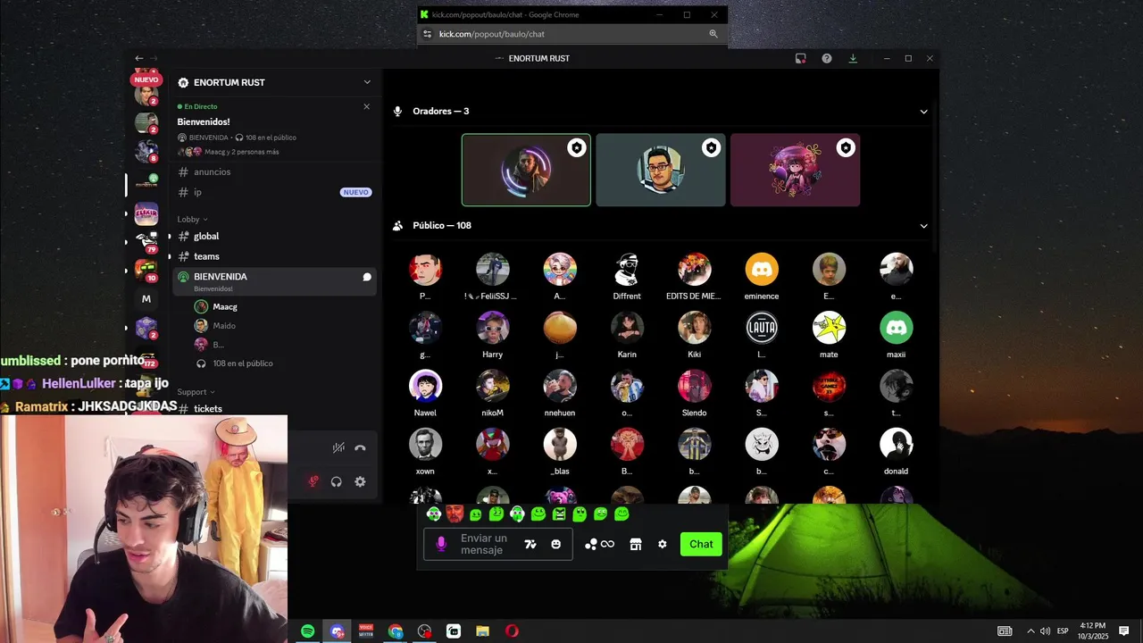Open audience member _blas's avatar
This screenshot has width=1143, height=643.
click(560, 444)
